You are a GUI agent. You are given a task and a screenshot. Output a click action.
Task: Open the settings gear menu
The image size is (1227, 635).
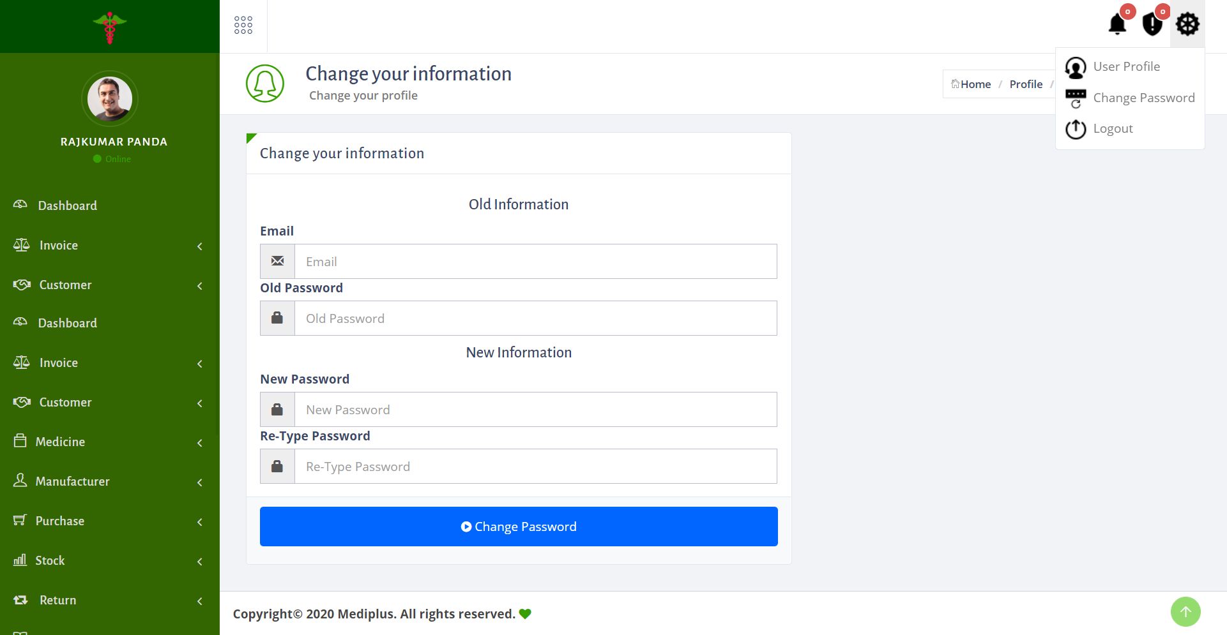pyautogui.click(x=1187, y=25)
